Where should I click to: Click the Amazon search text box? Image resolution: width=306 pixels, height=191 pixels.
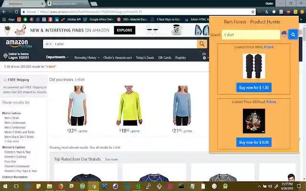[125, 44]
